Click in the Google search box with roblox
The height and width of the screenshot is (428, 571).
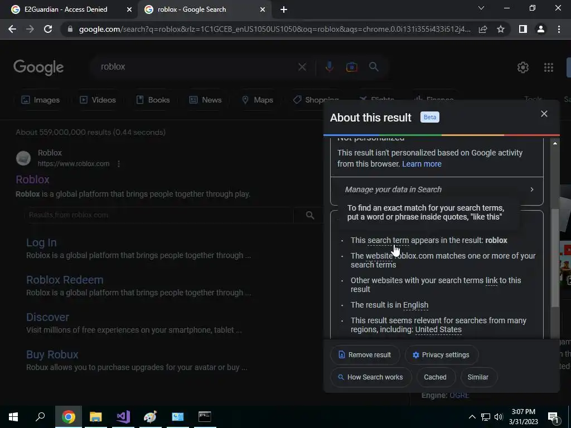tap(197, 67)
